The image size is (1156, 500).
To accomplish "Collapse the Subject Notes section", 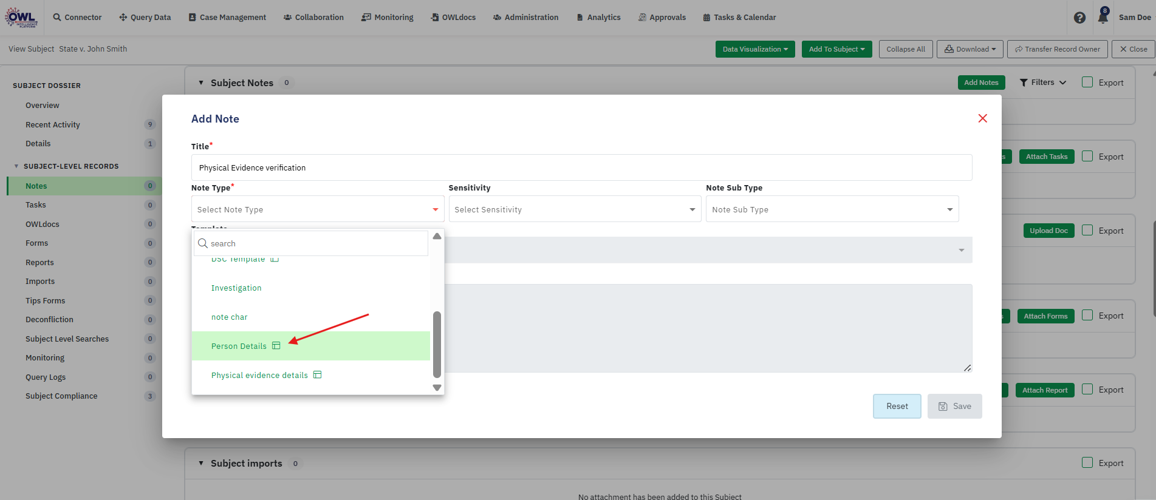I will coord(201,83).
